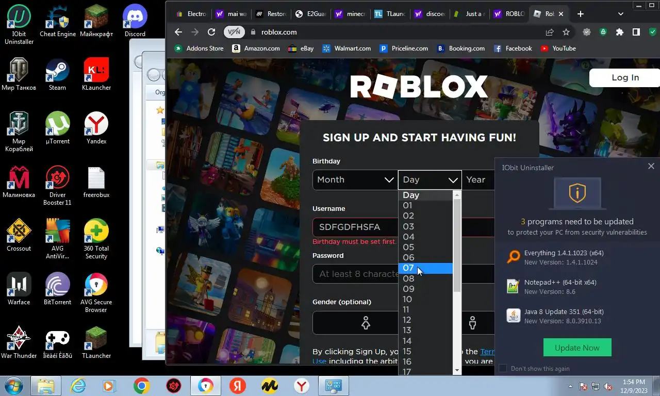Viewport: 660px width, 396px height.
Task: Select the KLauncher desktop icon
Action: coord(96,75)
